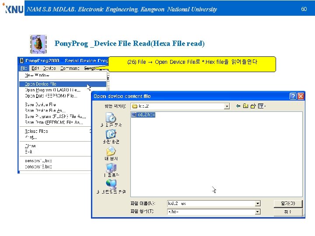Choose Open Data (EEPROM) File entry
The height and width of the screenshot is (236, 315).
pyautogui.click(x=51, y=96)
